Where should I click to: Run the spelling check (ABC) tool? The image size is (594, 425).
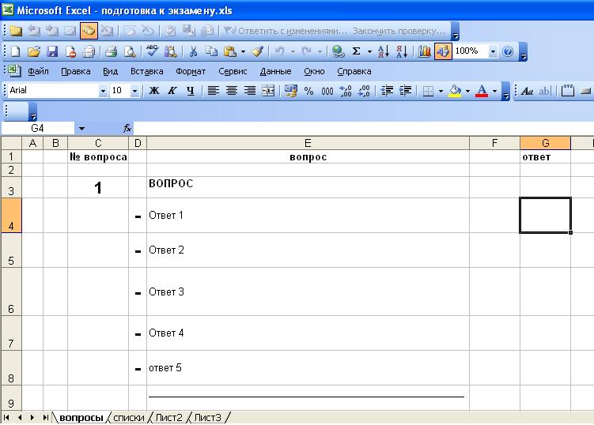151,51
